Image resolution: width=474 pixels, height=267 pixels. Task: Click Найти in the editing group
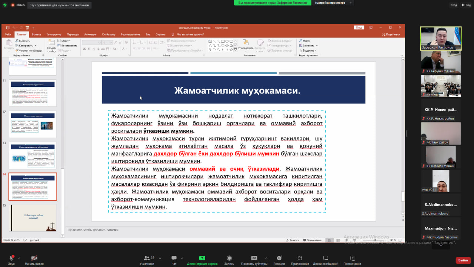pyautogui.click(x=306, y=41)
